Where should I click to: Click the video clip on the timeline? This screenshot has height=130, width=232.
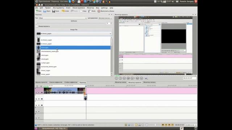click(x=65, y=91)
